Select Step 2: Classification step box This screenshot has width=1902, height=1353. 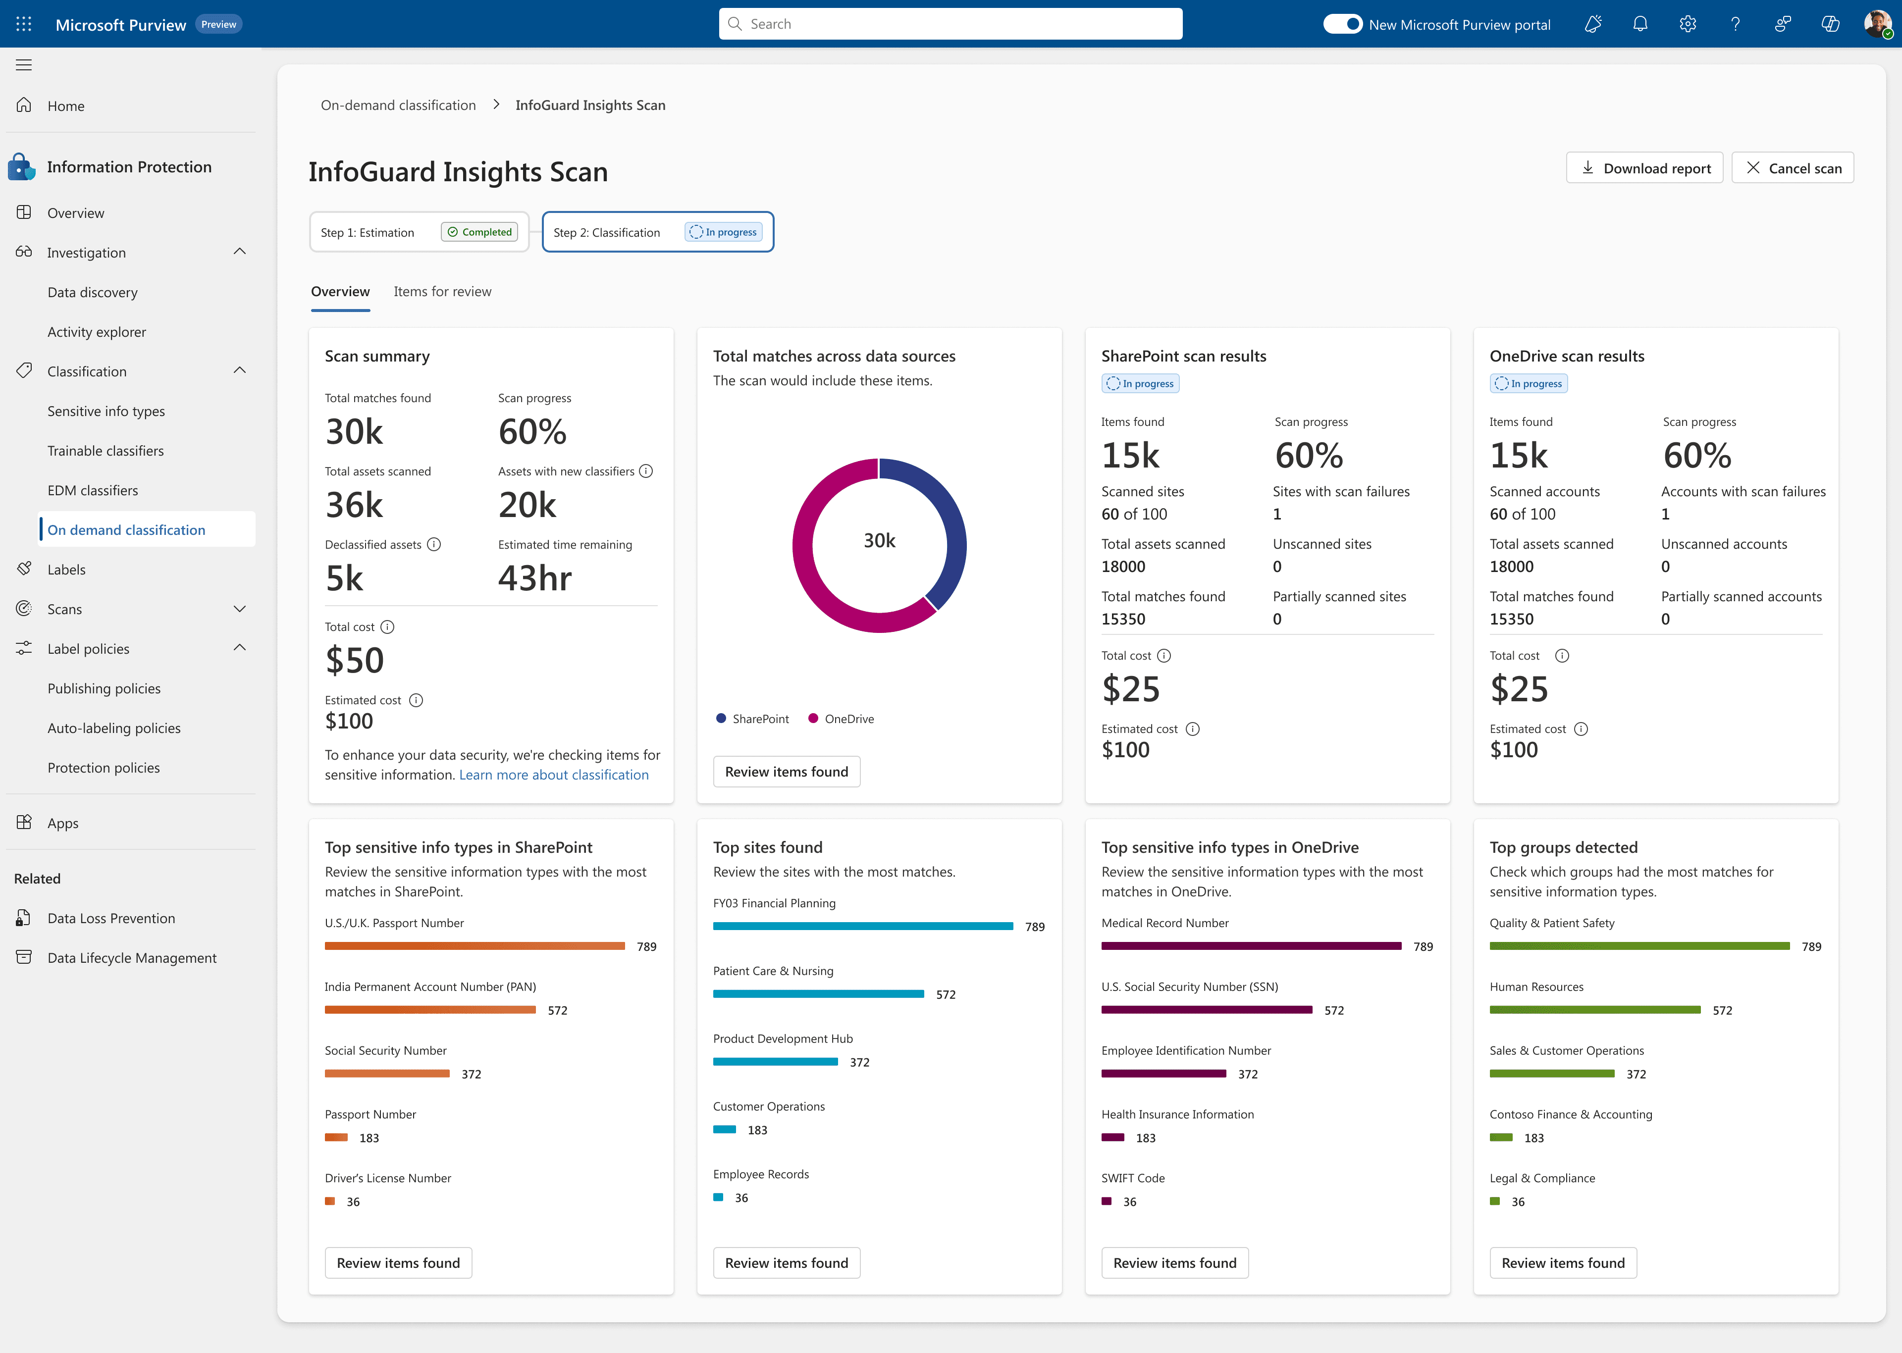(657, 232)
